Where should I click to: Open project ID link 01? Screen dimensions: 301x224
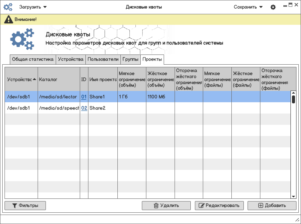coord(84,97)
